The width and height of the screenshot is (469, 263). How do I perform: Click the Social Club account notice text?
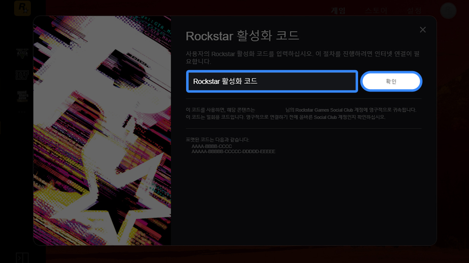[x=301, y=110]
